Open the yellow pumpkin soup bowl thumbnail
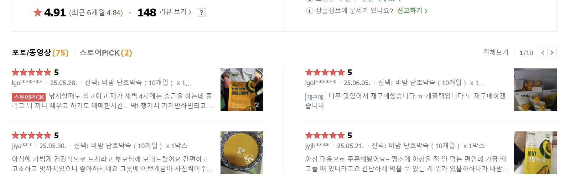This screenshot has width=575, height=187. tap(242, 153)
